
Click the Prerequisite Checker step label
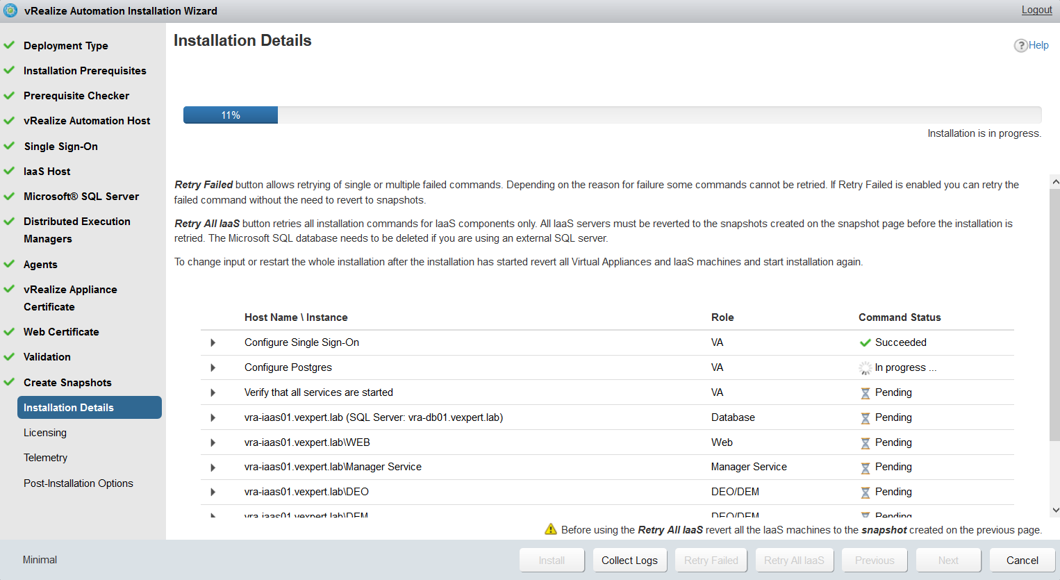76,95
